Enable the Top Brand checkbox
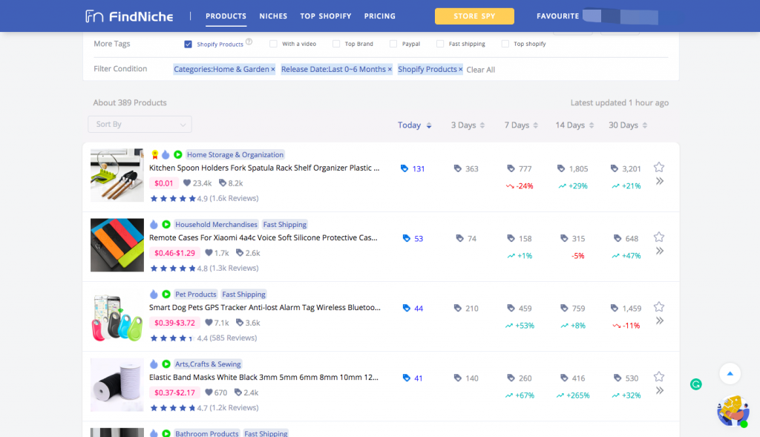The width and height of the screenshot is (760, 437). click(336, 44)
